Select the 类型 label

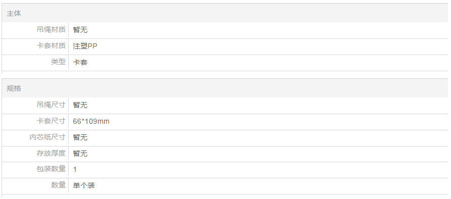pyautogui.click(x=59, y=62)
